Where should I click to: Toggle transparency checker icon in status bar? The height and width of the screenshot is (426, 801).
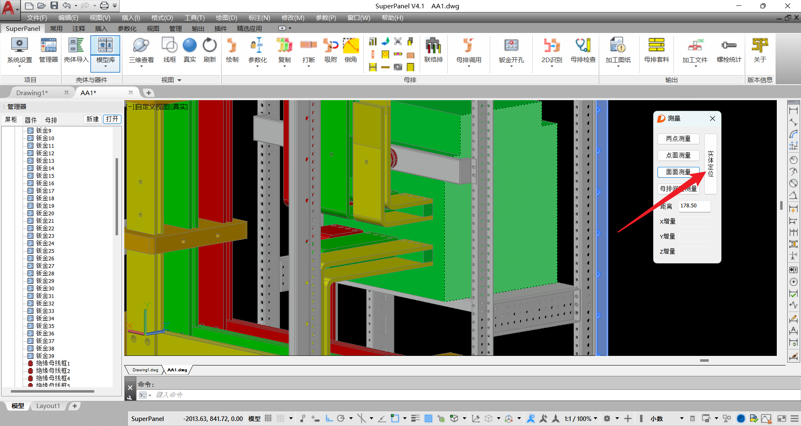(x=428, y=418)
